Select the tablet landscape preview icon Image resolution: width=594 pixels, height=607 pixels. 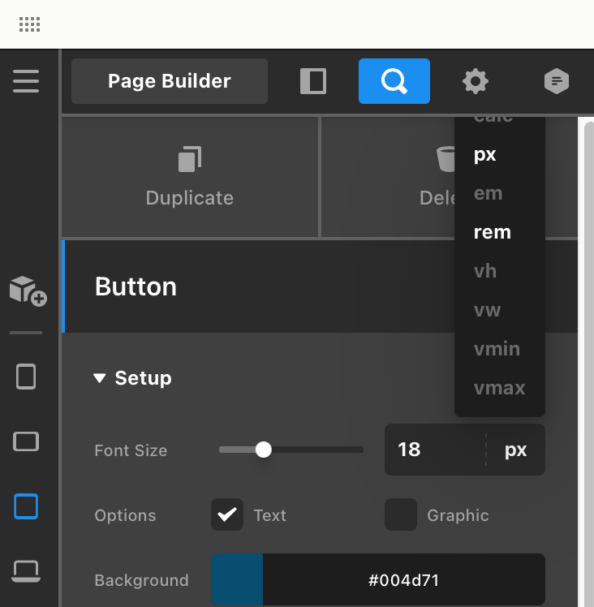(26, 441)
